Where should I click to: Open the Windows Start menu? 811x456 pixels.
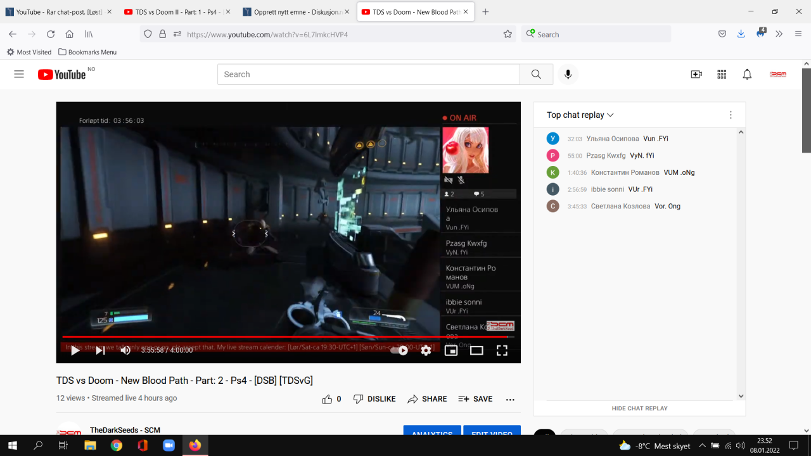[13, 446]
